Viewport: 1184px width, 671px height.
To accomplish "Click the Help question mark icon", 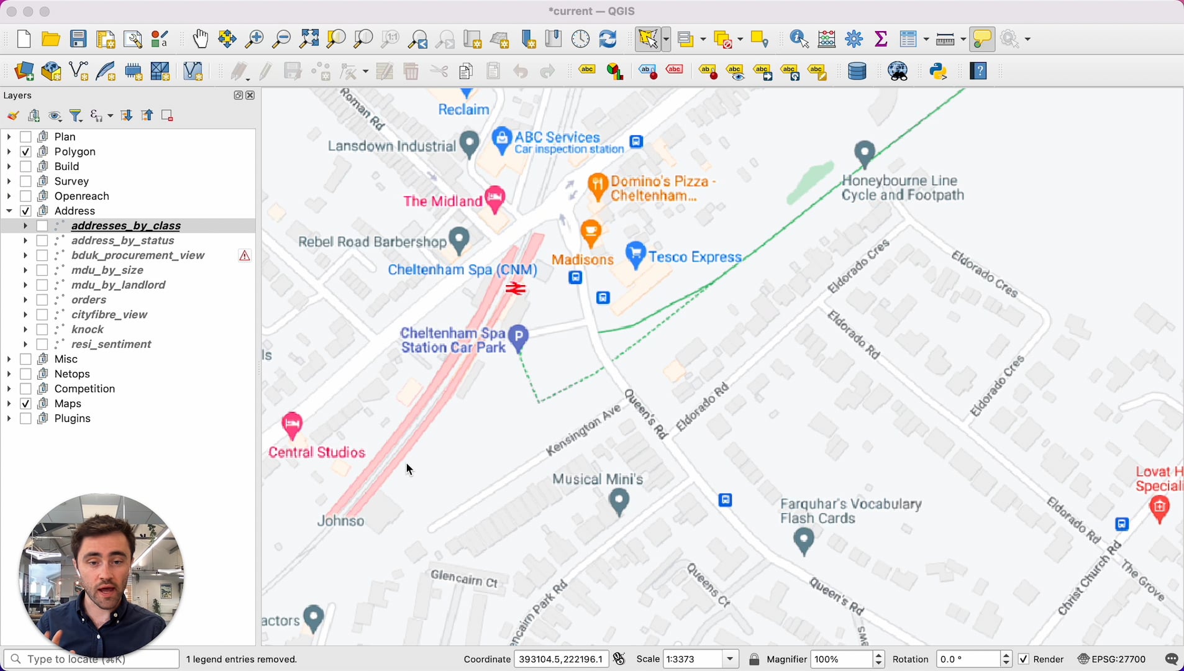I will point(978,71).
